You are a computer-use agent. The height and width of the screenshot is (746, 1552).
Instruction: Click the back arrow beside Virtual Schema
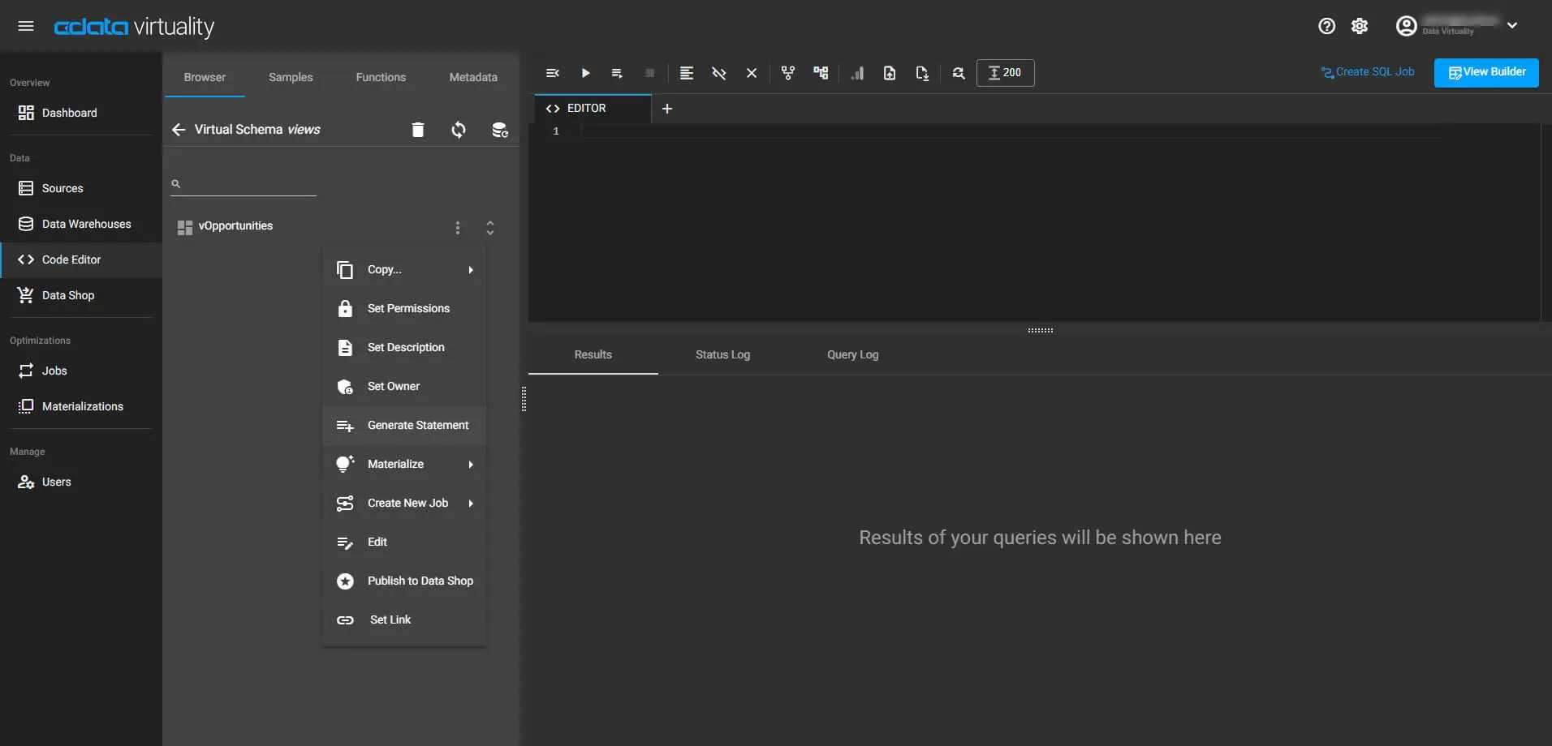tap(179, 130)
